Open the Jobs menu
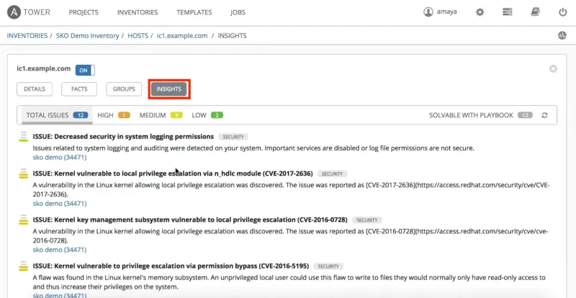 pyautogui.click(x=238, y=12)
